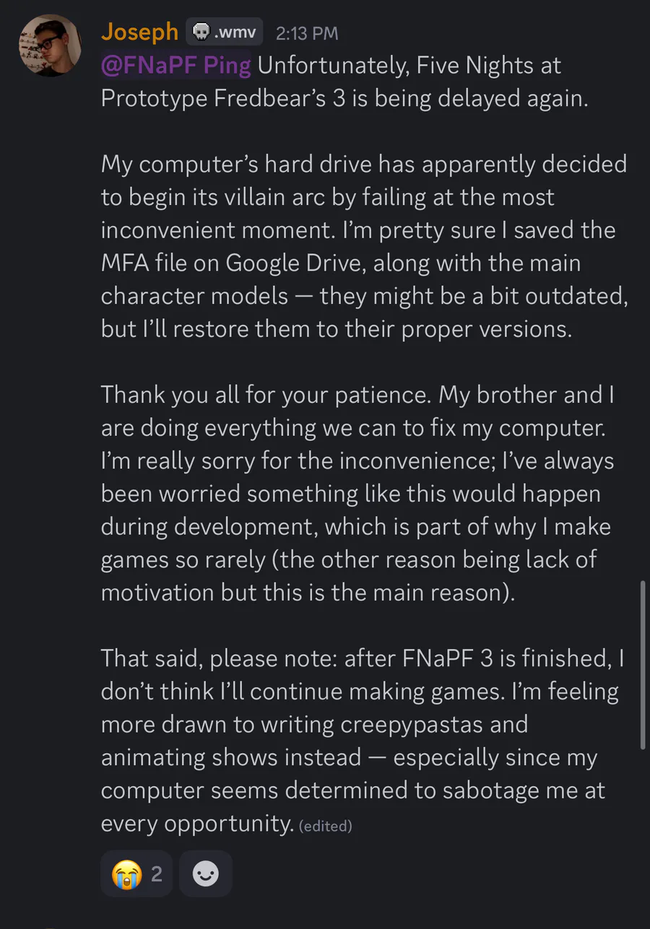Tap the reaction count number 2
650x929 pixels.
click(157, 874)
